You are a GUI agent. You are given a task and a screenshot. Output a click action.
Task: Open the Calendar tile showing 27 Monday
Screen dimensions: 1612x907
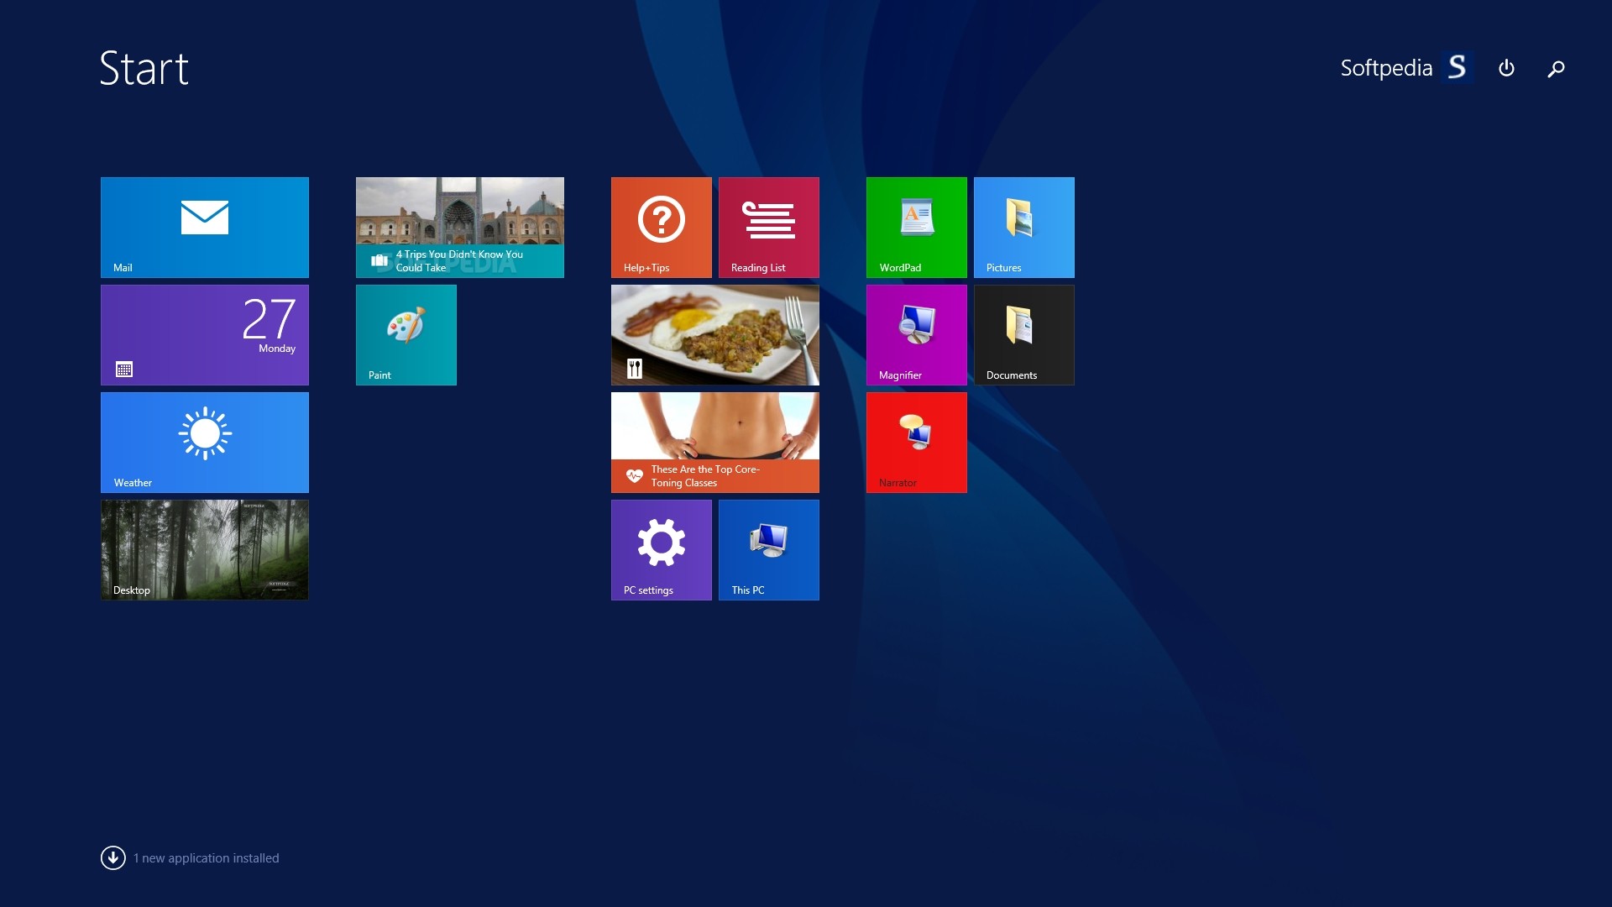pos(204,334)
